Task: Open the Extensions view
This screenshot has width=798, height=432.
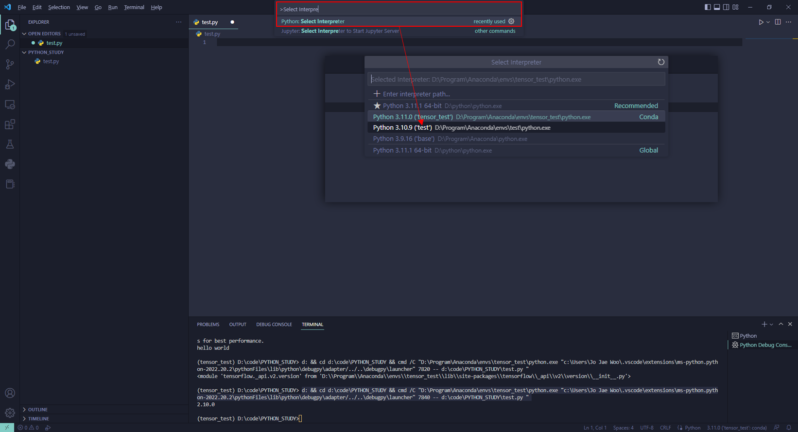Action: coord(10,124)
